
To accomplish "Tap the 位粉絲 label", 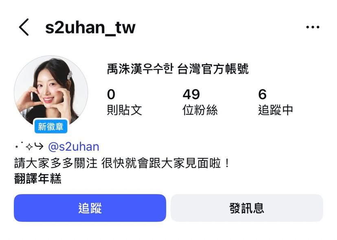I will (x=200, y=110).
